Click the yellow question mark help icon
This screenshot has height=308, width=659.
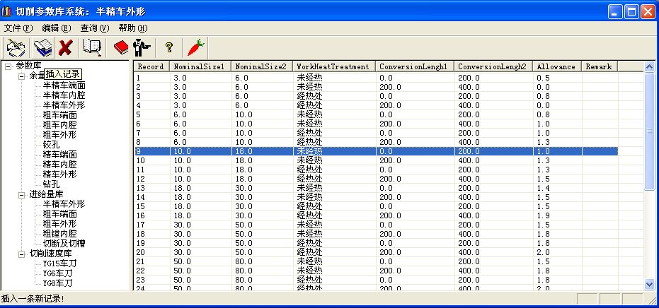pos(168,47)
